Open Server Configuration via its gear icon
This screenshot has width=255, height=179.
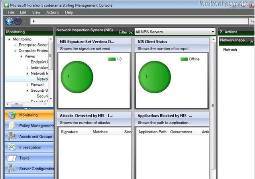(11, 169)
